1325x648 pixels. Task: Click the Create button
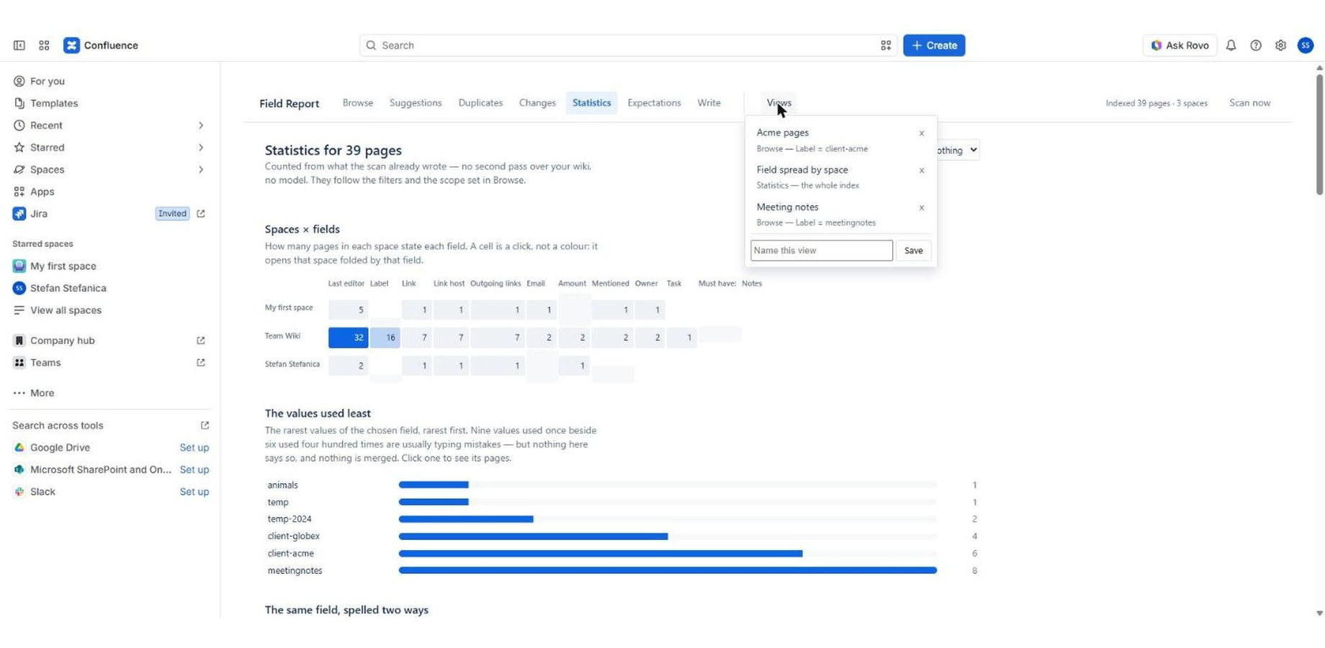pyautogui.click(x=934, y=45)
